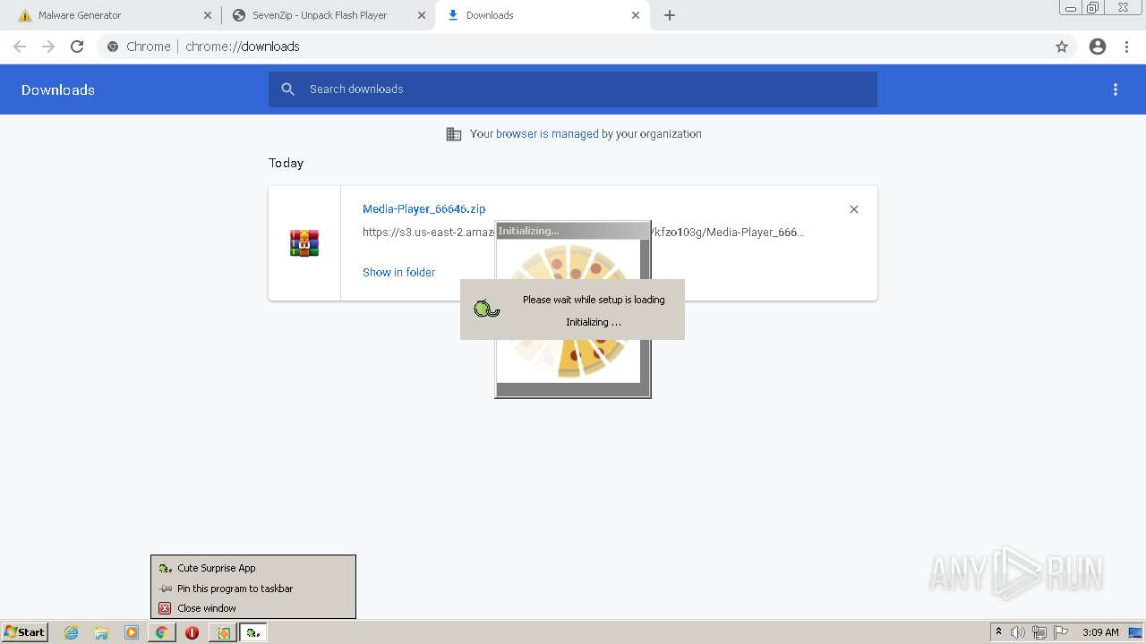Click the 3:09 AM clock
The image size is (1146, 644).
pos(1100,632)
